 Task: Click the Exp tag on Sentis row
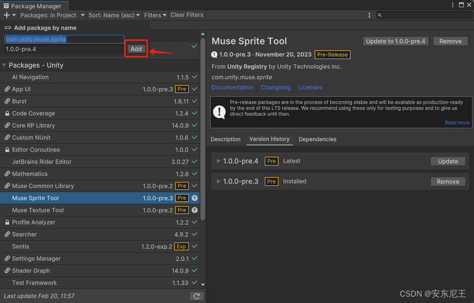click(182, 246)
